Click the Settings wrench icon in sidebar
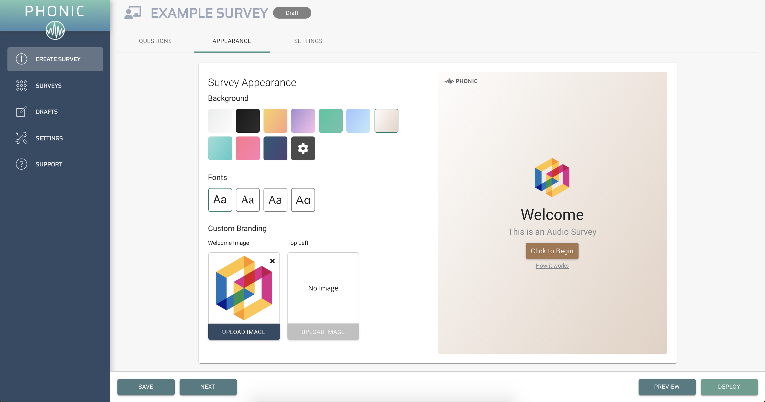The image size is (765, 402). coord(21,138)
